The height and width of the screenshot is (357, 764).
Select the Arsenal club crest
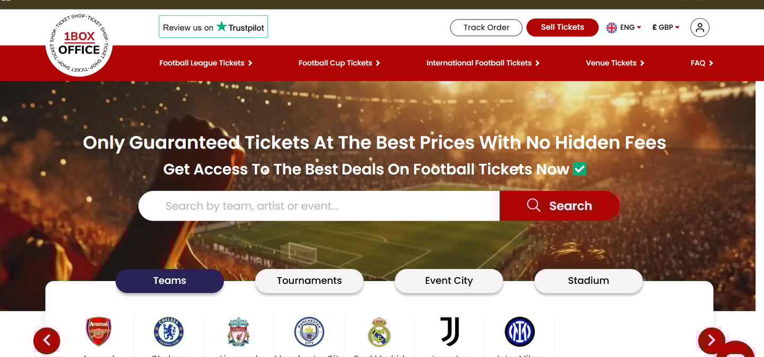[x=99, y=332]
